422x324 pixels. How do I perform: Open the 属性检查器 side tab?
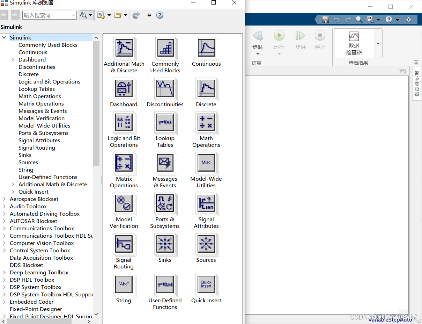click(417, 83)
